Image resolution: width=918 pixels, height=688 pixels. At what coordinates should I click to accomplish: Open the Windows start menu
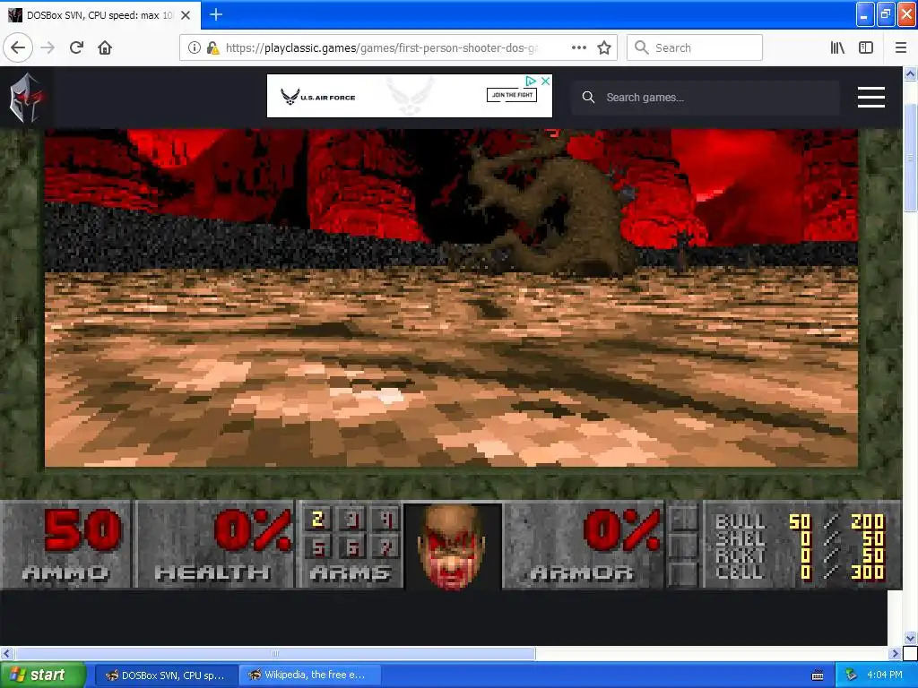pos(43,675)
